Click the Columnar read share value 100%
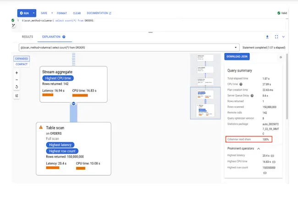Viewport: 298px width, 198px height. pos(265,139)
